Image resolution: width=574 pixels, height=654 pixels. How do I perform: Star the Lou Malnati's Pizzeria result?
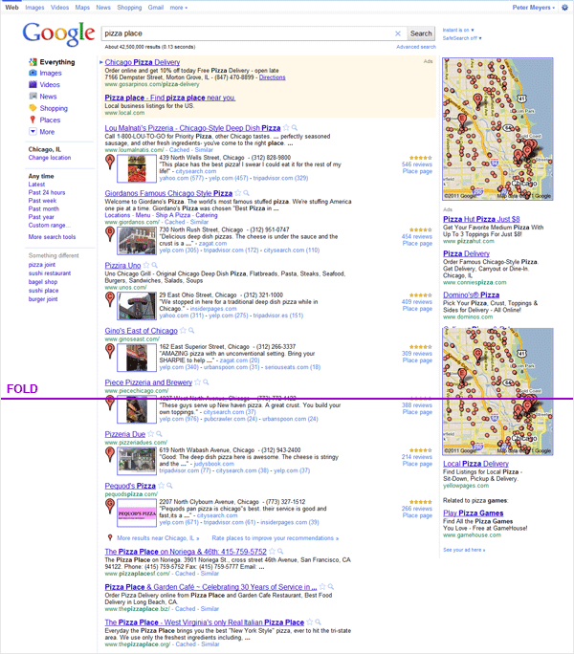pyautogui.click(x=286, y=127)
